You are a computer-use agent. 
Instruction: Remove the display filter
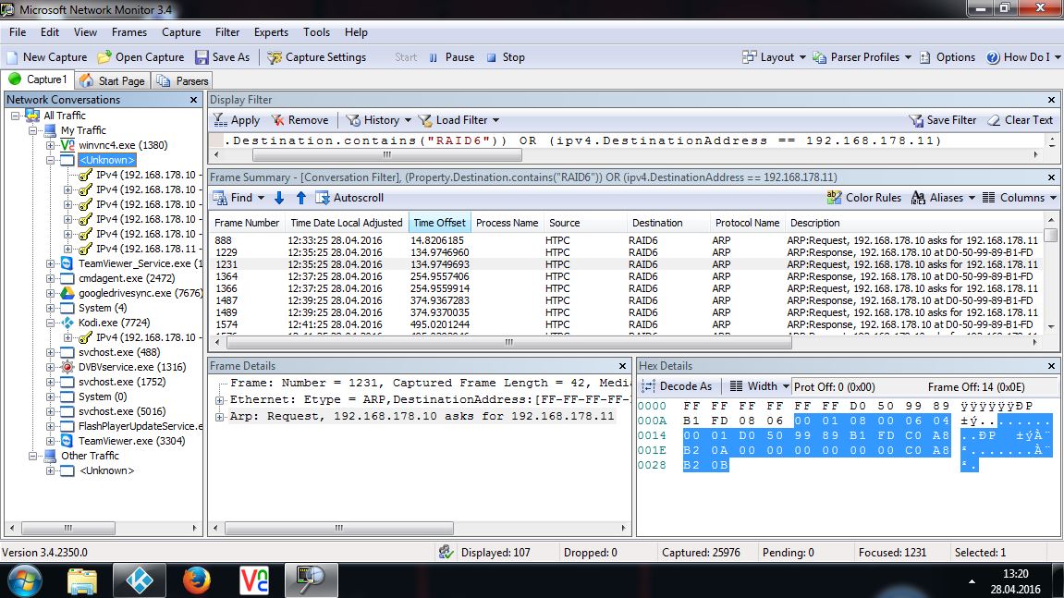click(x=300, y=120)
